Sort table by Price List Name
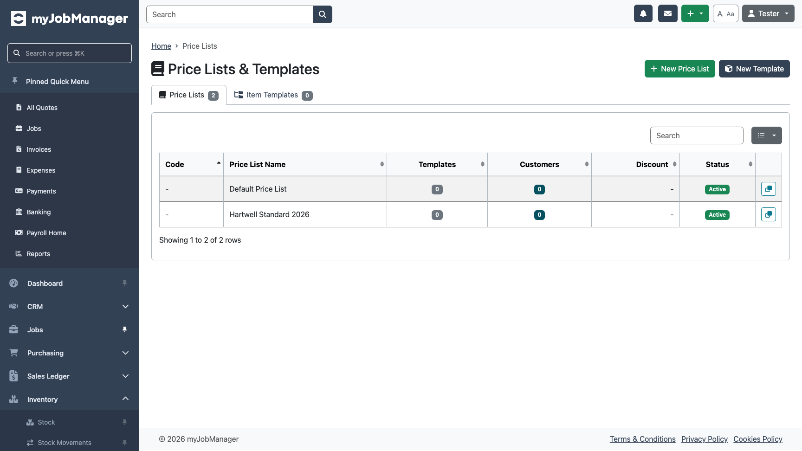Image resolution: width=802 pixels, height=451 pixels. [x=305, y=164]
